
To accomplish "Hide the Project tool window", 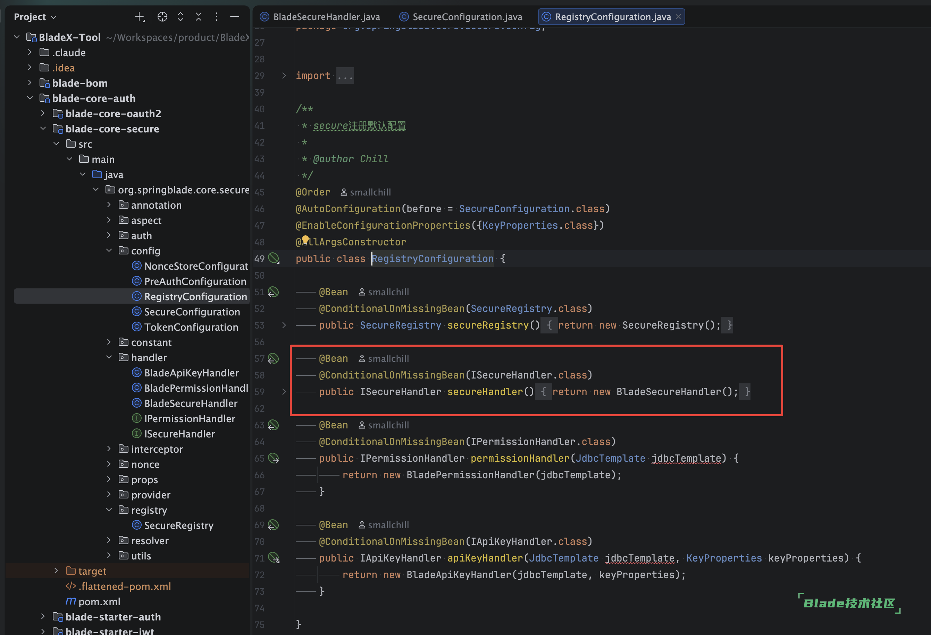I will point(235,17).
